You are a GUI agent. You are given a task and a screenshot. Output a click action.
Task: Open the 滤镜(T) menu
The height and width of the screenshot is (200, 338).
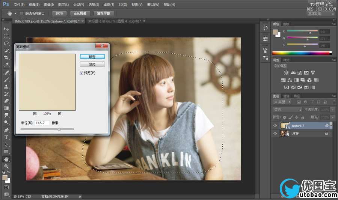[109, 5]
